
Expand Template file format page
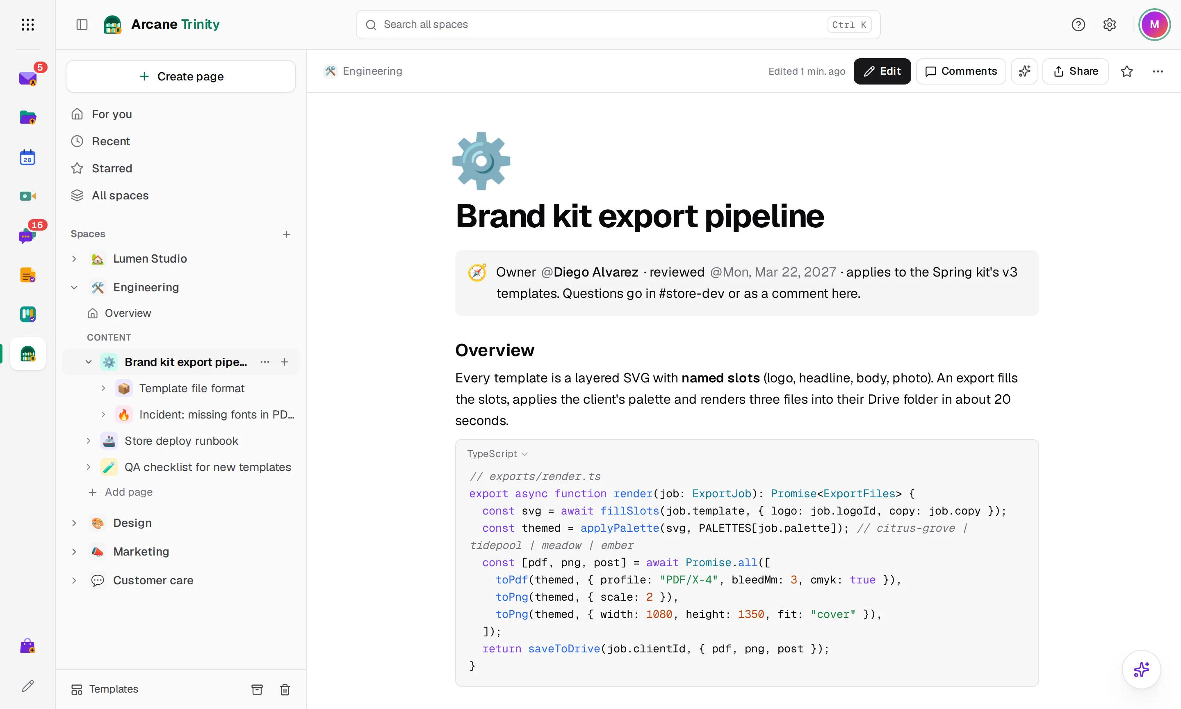pos(103,388)
